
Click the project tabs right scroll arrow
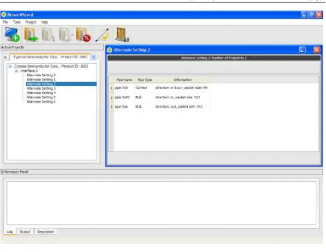[x=94, y=57]
